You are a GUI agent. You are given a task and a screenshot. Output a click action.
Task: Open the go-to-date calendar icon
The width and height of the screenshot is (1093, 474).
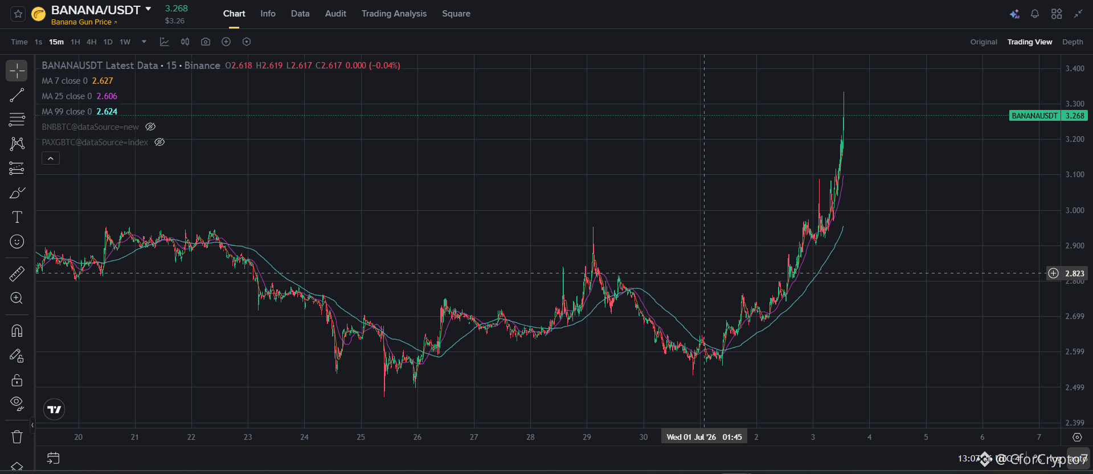[53, 458]
